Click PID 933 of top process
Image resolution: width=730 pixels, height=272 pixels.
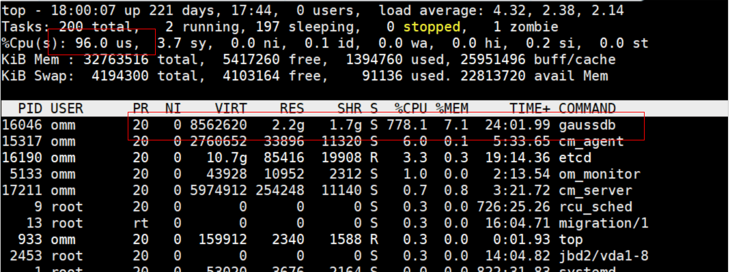coord(30,239)
